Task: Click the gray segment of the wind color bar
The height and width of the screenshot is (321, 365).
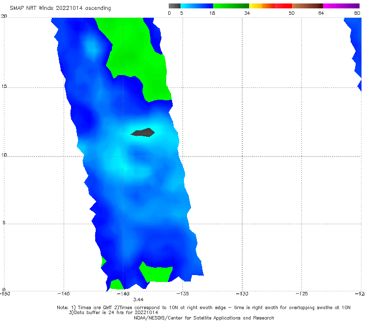Action: (175, 6)
